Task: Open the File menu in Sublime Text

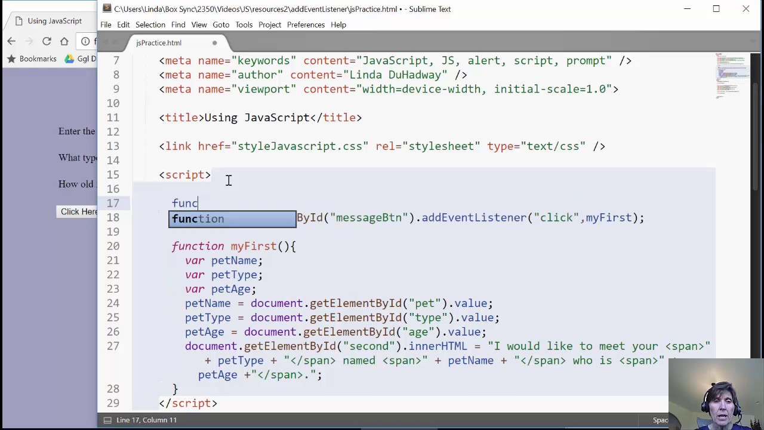Action: click(x=106, y=24)
